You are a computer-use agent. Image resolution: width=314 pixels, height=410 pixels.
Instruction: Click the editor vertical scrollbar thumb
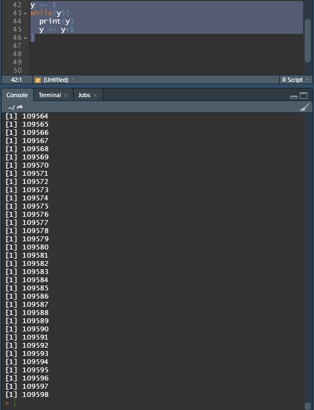click(307, 40)
